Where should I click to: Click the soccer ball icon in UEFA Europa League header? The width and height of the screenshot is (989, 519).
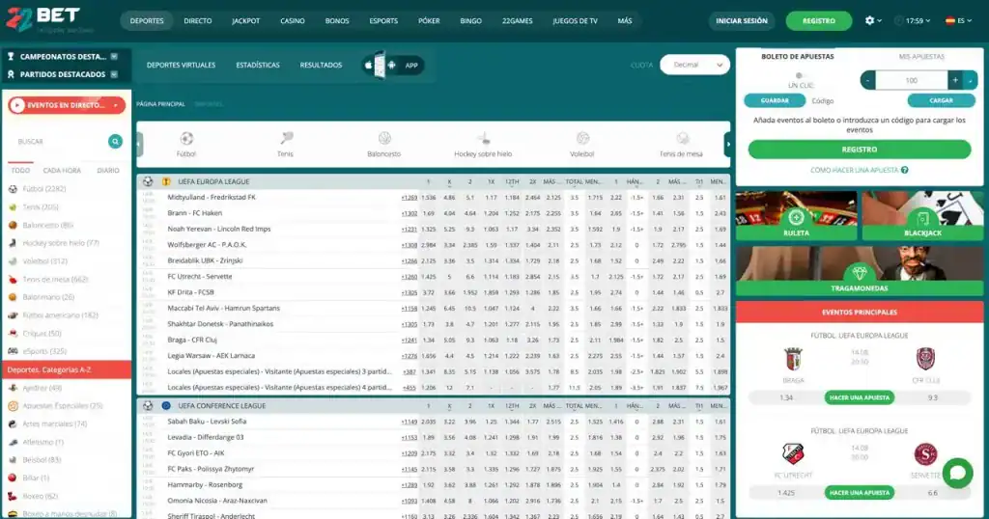pos(148,181)
